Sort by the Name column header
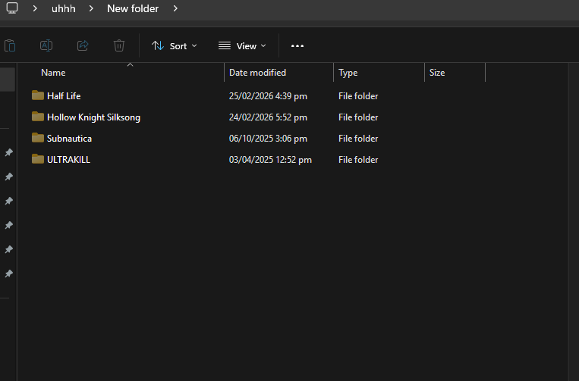Viewport: 579px width, 381px height. pos(53,73)
